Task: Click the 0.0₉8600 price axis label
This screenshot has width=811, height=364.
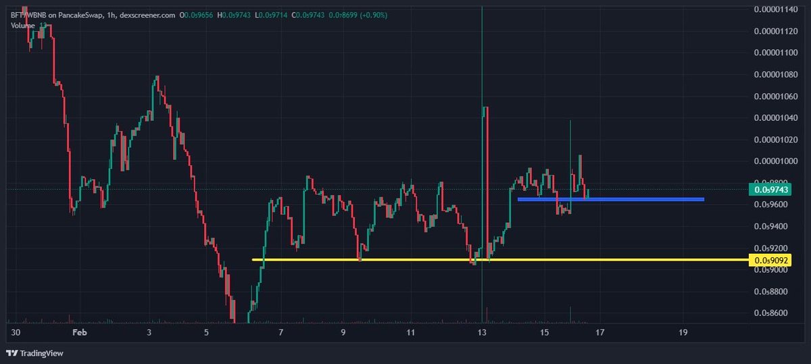Action: [x=771, y=313]
